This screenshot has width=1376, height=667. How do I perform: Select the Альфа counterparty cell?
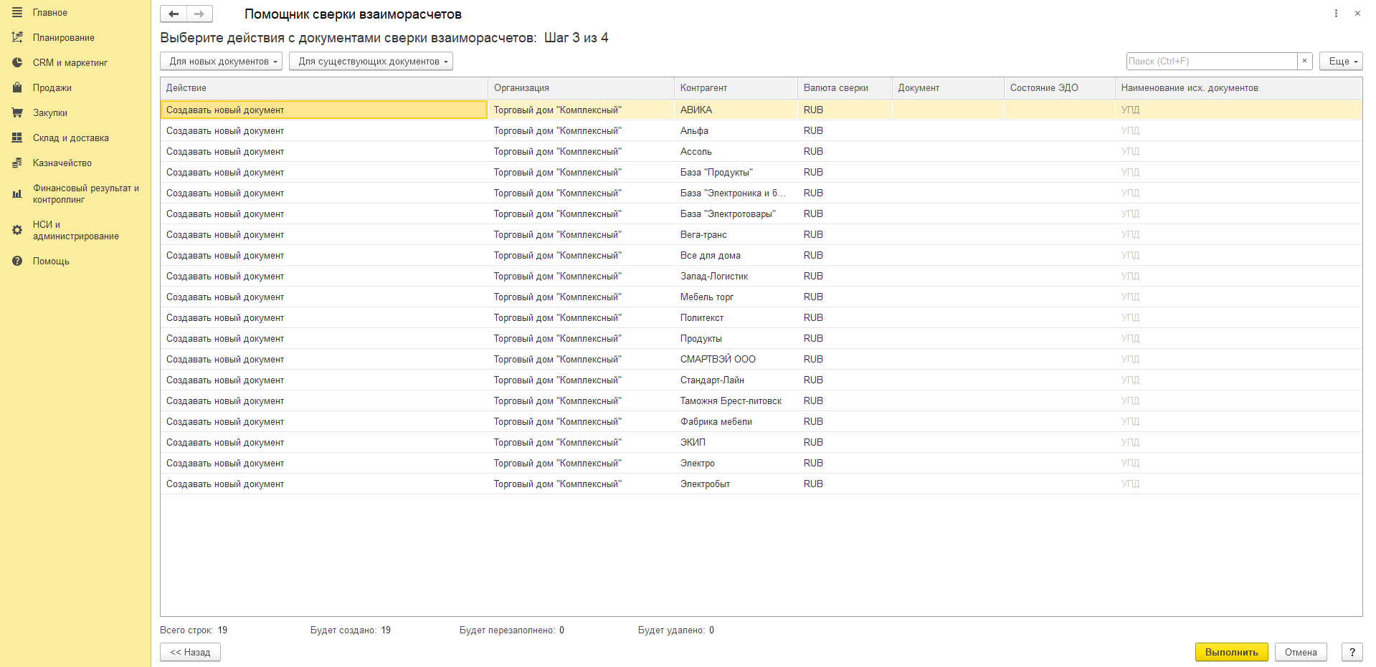coord(736,130)
